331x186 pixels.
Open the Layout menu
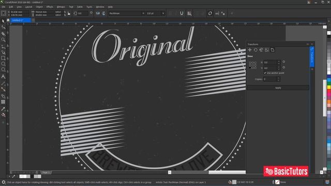pos(28,7)
